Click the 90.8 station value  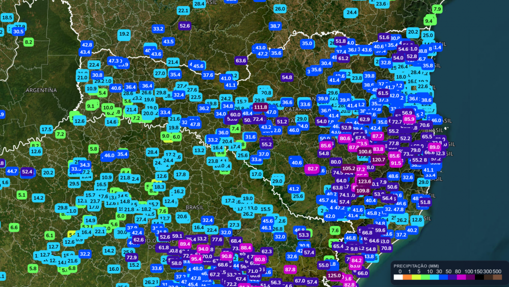click(227, 256)
